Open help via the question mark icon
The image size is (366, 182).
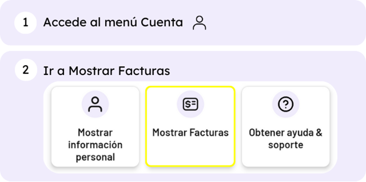click(285, 104)
